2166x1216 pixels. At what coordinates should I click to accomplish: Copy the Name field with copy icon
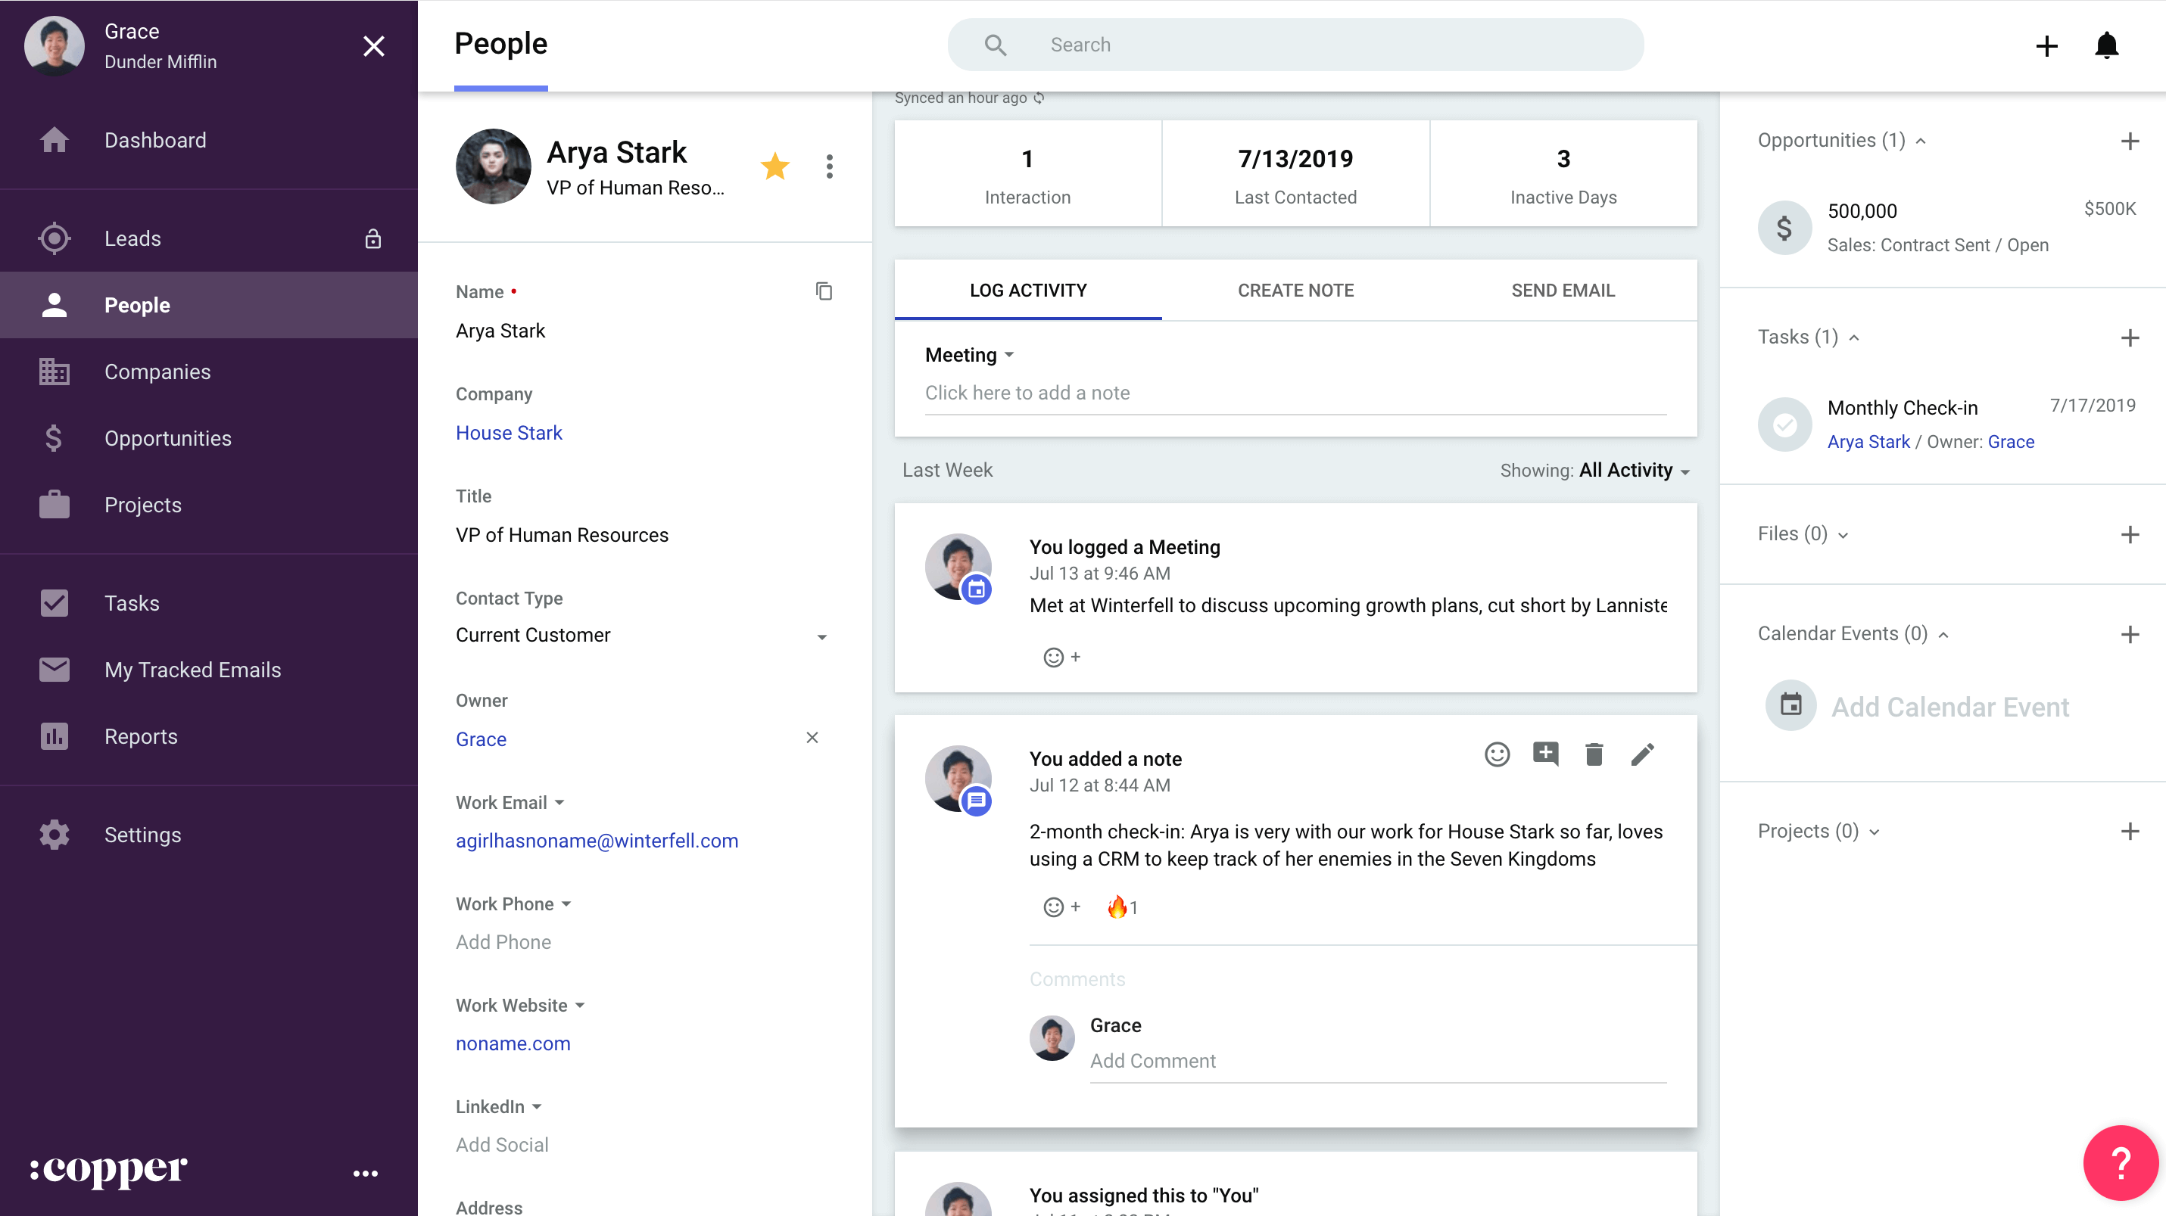click(824, 291)
